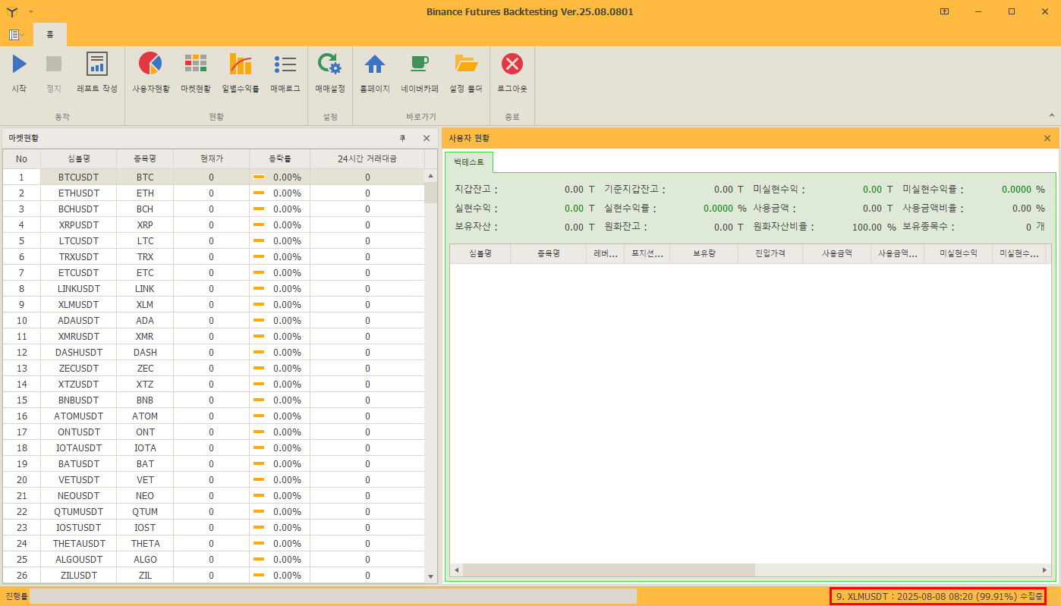Select the ETHUSDT row
The height and width of the screenshot is (606, 1061).
pyautogui.click(x=213, y=193)
